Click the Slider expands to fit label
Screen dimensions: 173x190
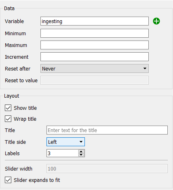37,180
